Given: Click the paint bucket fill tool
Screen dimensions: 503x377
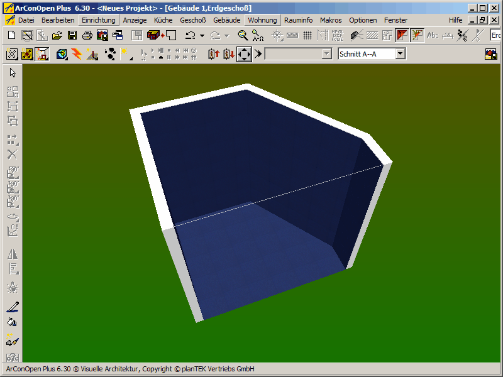Looking at the screenshot, I should [x=13, y=322].
